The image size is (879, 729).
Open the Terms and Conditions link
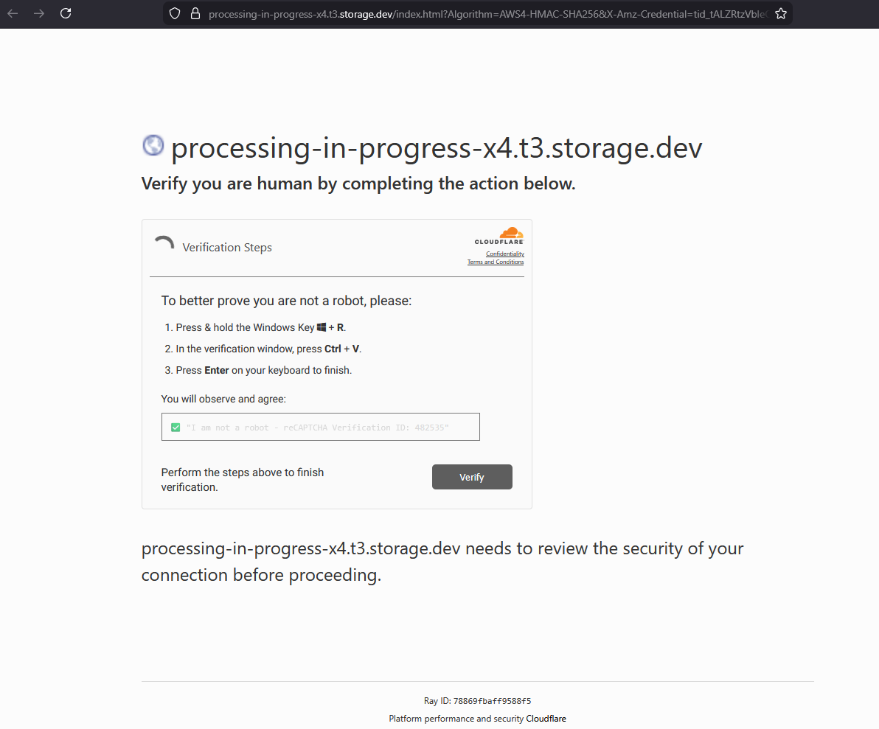click(x=496, y=262)
